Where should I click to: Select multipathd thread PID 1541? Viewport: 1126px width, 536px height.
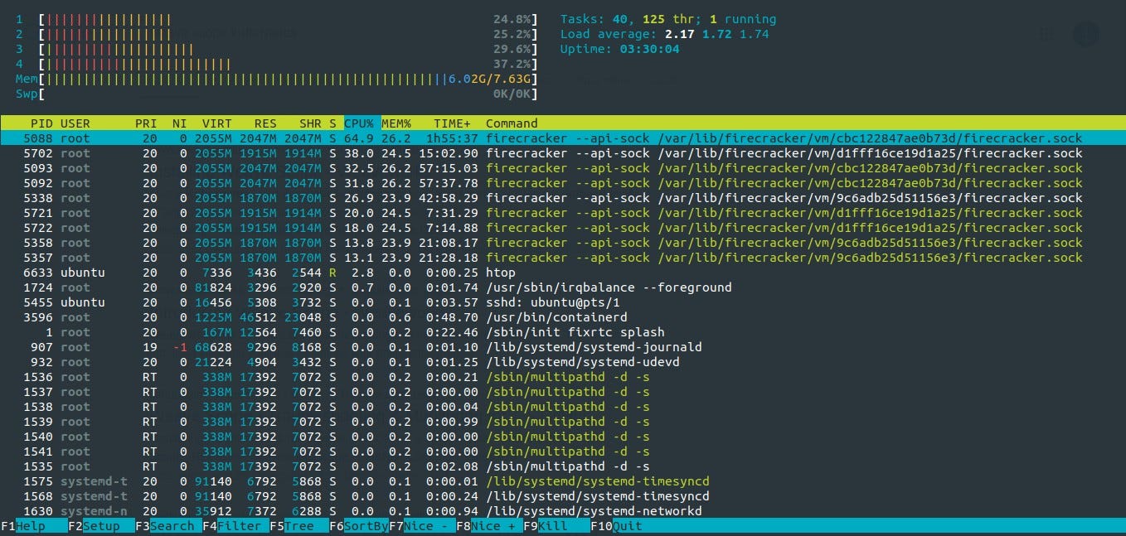563,451
